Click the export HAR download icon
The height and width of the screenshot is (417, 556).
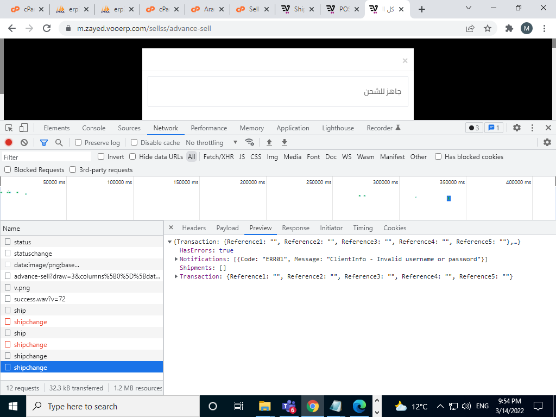point(284,142)
